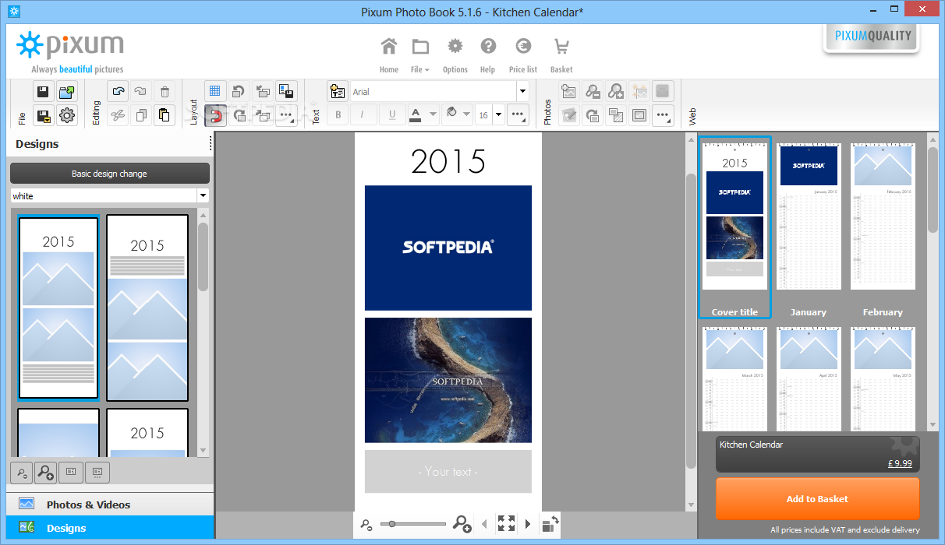Click the rotate right icon in Layout

click(239, 115)
